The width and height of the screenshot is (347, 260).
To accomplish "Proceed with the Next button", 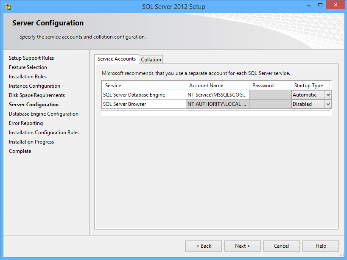I will point(243,246).
